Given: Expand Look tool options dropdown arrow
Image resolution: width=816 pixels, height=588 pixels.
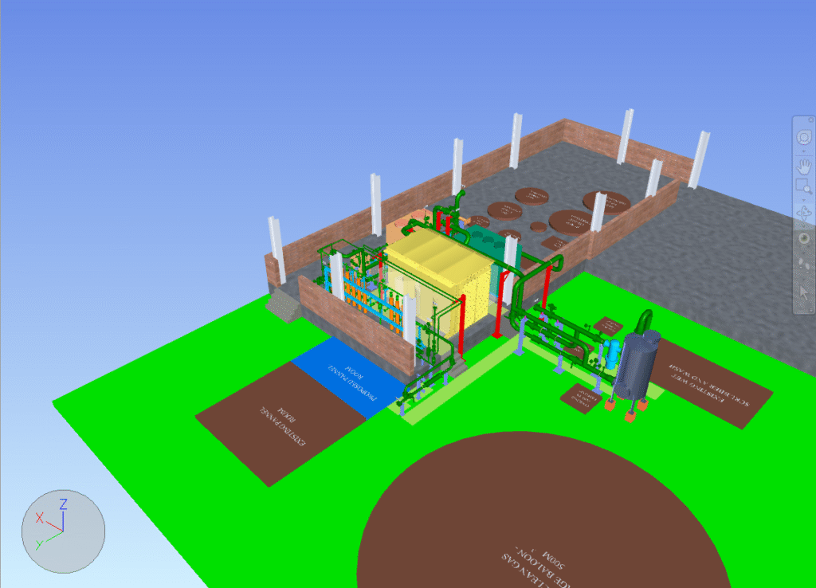Looking at the screenshot, I should (x=804, y=251).
